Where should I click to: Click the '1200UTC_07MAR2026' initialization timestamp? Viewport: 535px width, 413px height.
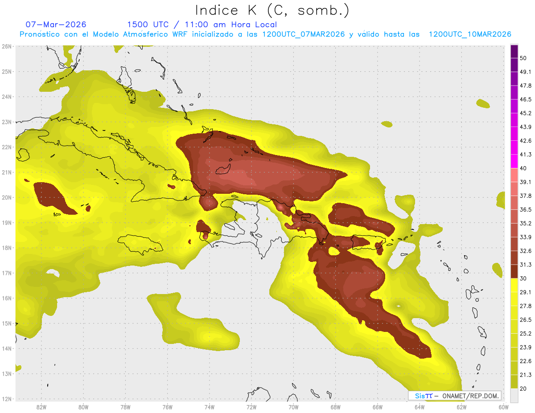[304, 34]
